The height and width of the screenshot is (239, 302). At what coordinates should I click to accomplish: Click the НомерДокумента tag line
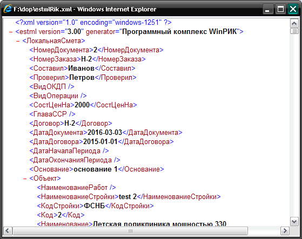[x=96, y=50]
